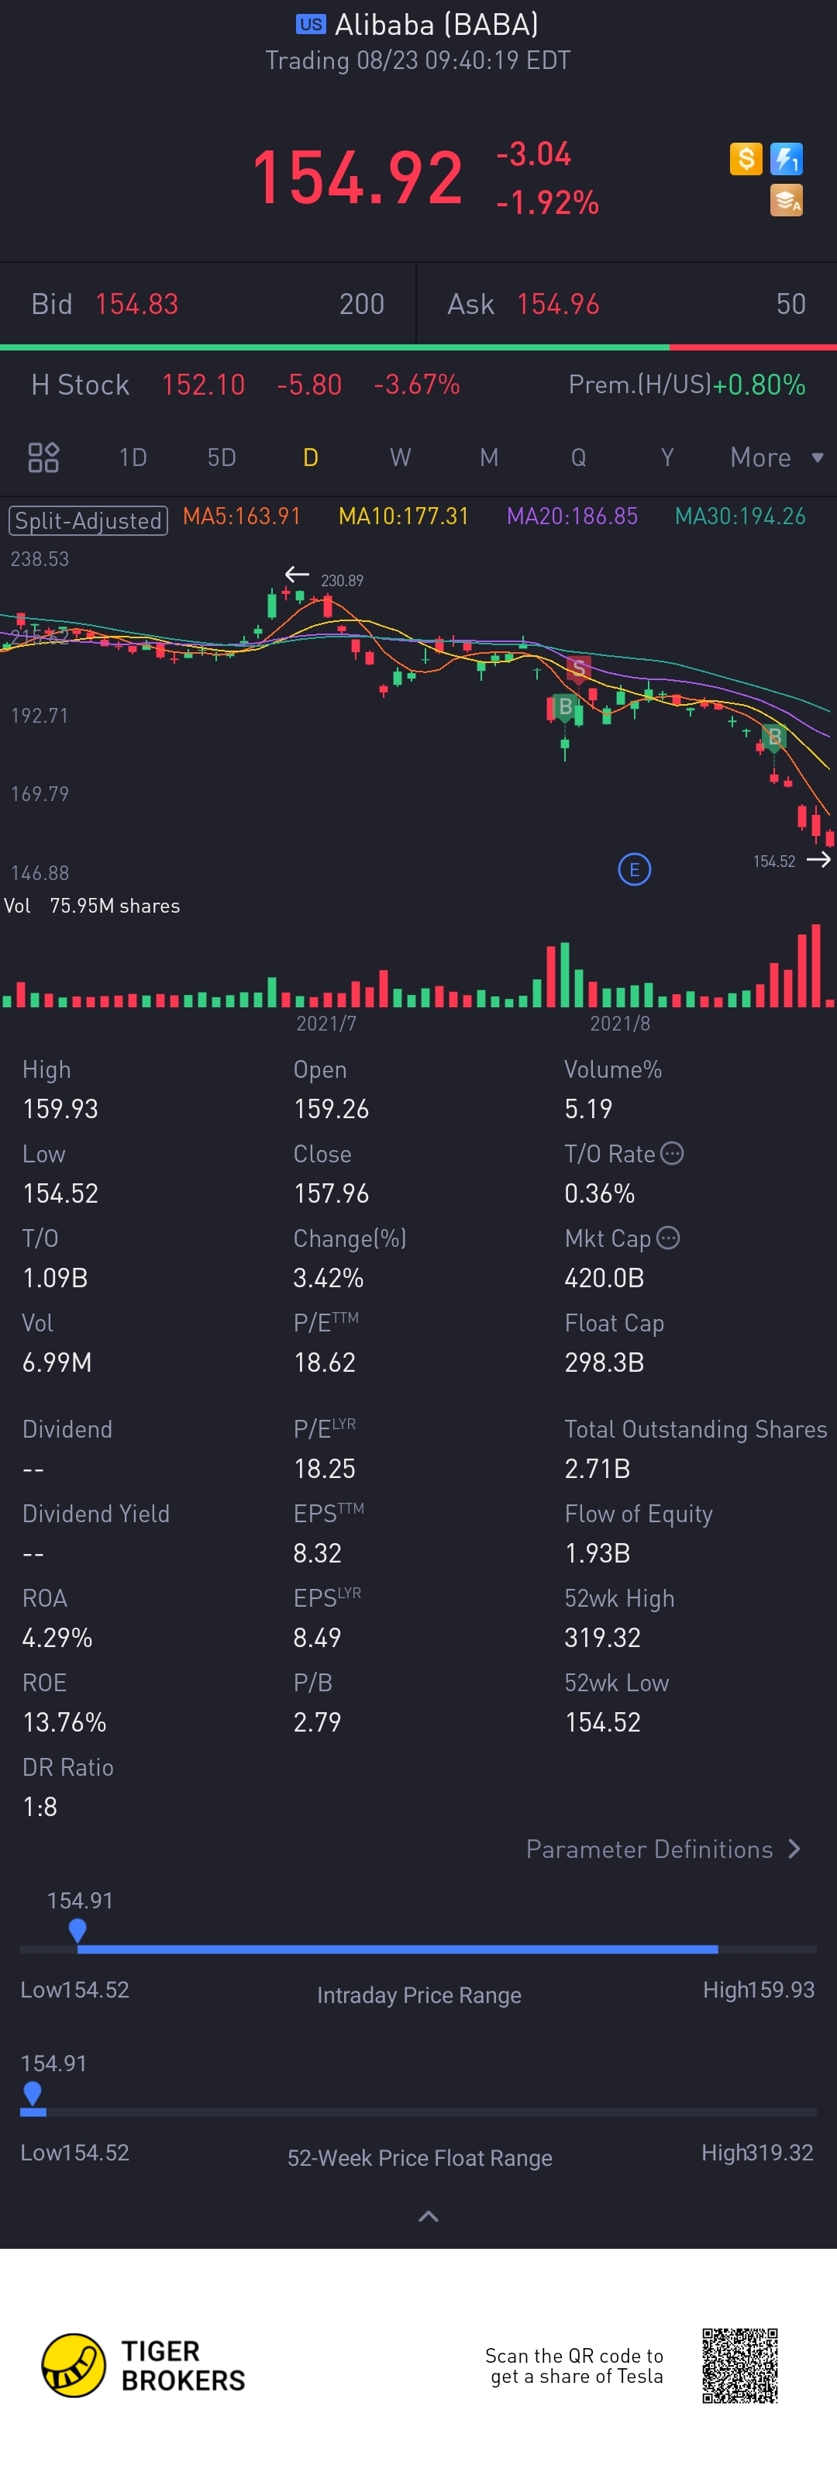Open Parameter Definitions link
The image size is (837, 2483).
point(663,1849)
